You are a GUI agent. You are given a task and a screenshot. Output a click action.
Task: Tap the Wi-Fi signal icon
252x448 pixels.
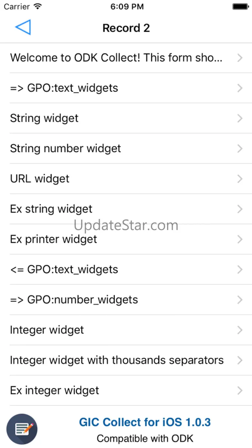(38, 6)
